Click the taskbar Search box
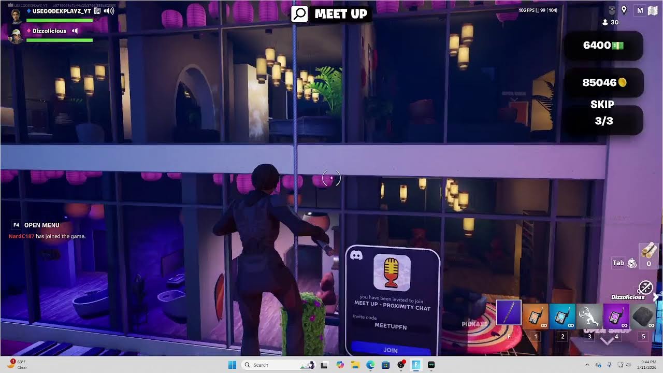 click(279, 365)
